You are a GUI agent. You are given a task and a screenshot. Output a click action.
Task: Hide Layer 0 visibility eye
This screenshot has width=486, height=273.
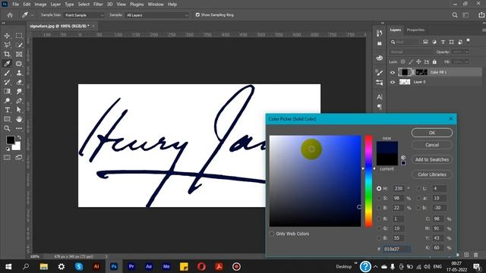[393, 82]
